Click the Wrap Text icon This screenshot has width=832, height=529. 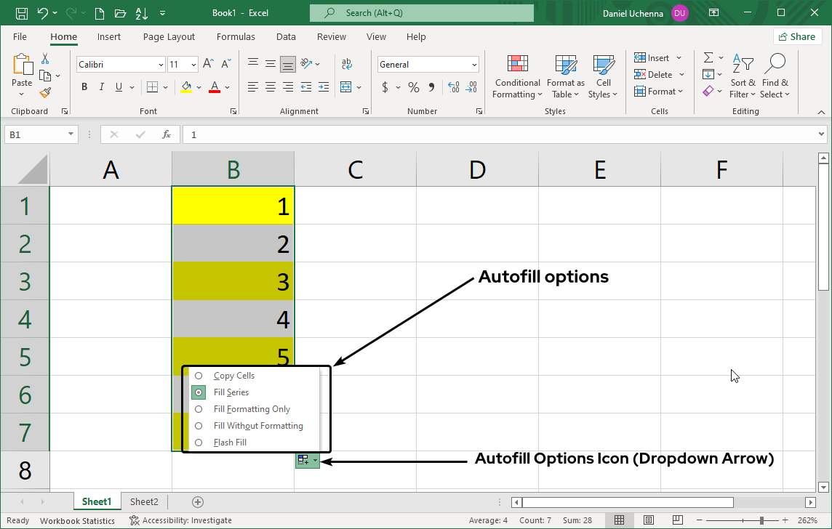pos(347,64)
